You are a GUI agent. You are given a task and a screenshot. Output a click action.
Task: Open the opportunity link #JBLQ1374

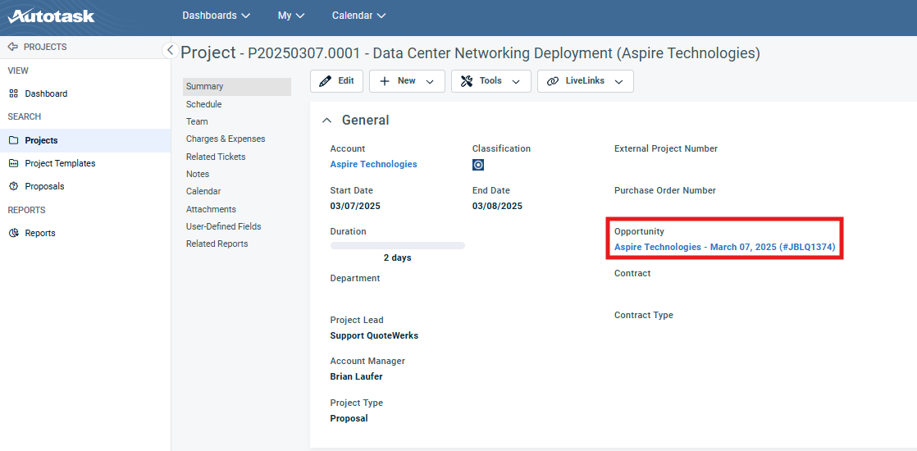point(724,248)
